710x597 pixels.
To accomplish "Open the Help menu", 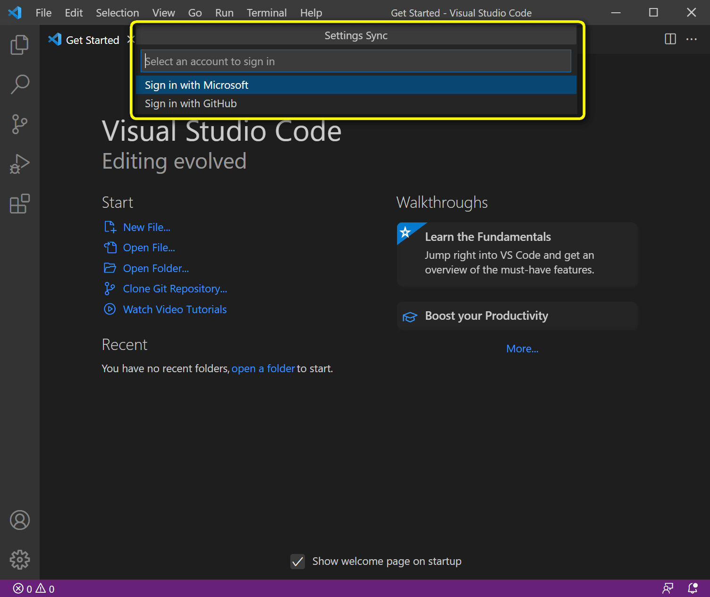I will tap(311, 13).
